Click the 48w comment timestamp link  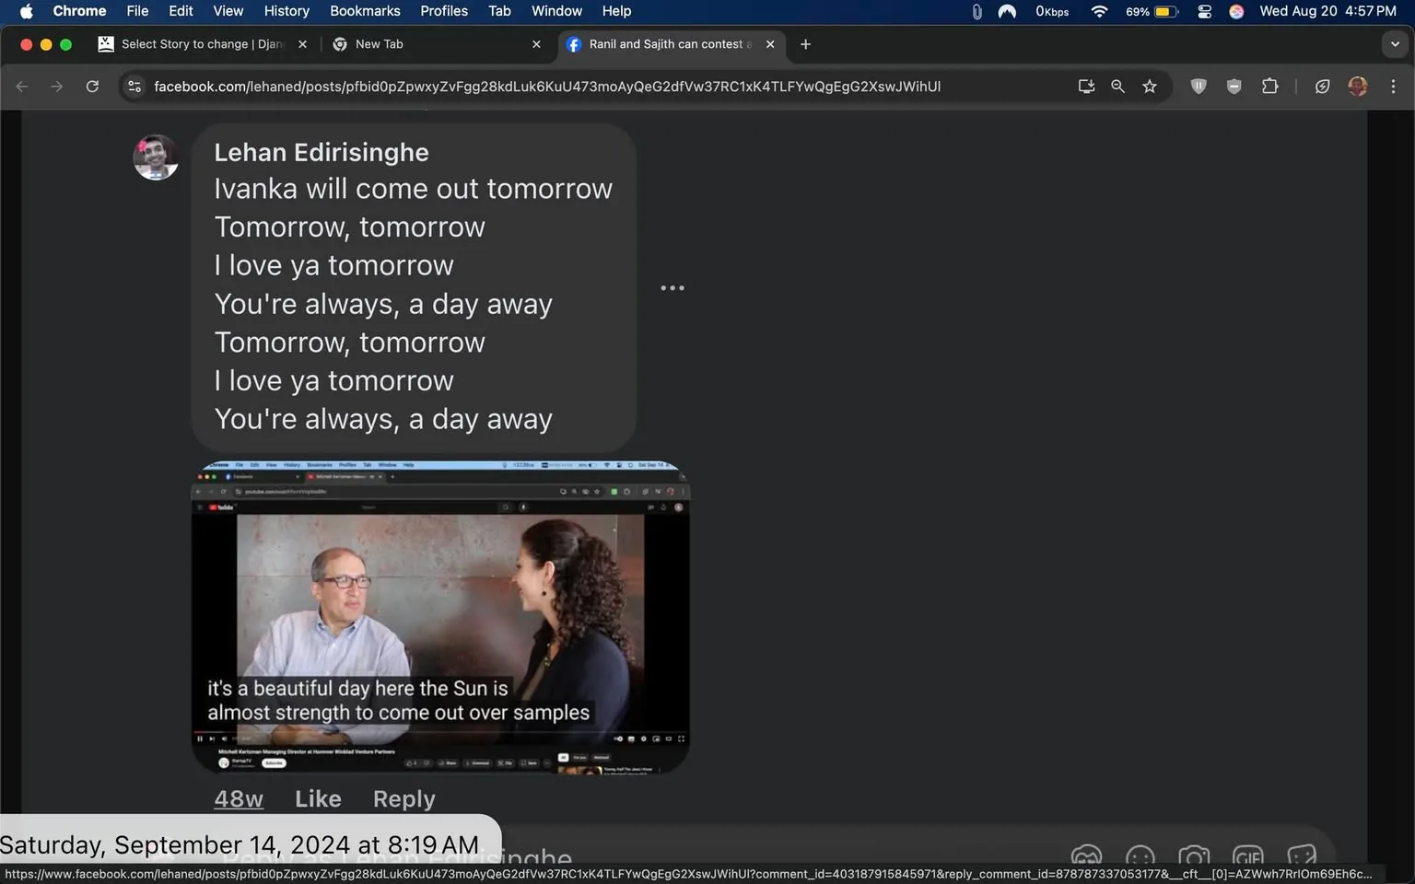239,798
